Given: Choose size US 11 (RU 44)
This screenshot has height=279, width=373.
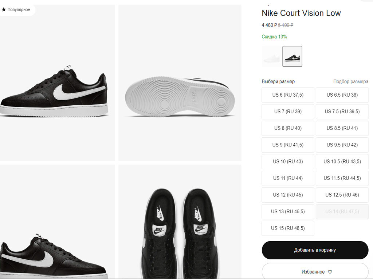Looking at the screenshot, I should [x=288, y=178].
